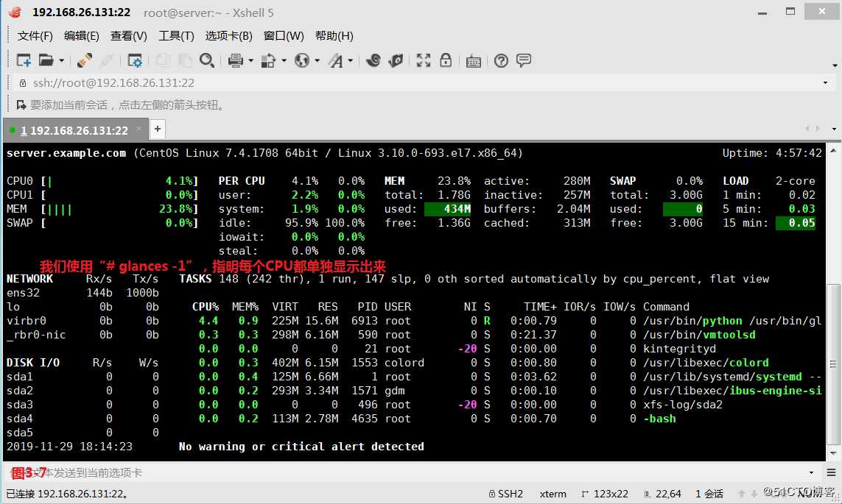The width and height of the screenshot is (842, 504).
Task: Close the 192.168.26.131:22 session tab
Action: point(138,129)
